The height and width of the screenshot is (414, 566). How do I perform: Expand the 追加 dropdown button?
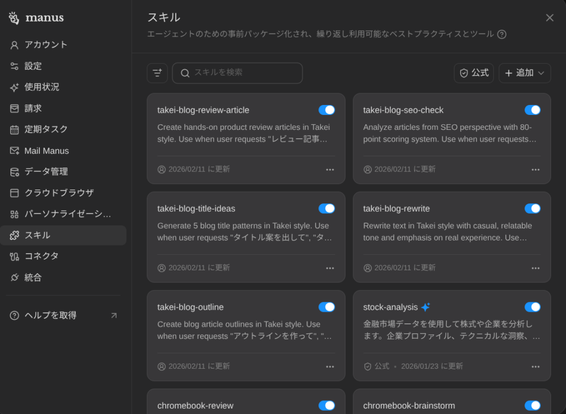tap(525, 73)
